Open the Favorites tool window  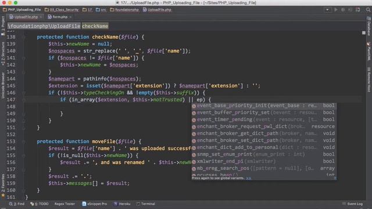point(3,185)
